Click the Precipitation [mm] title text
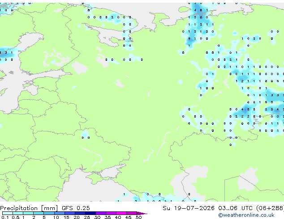 (29, 208)
